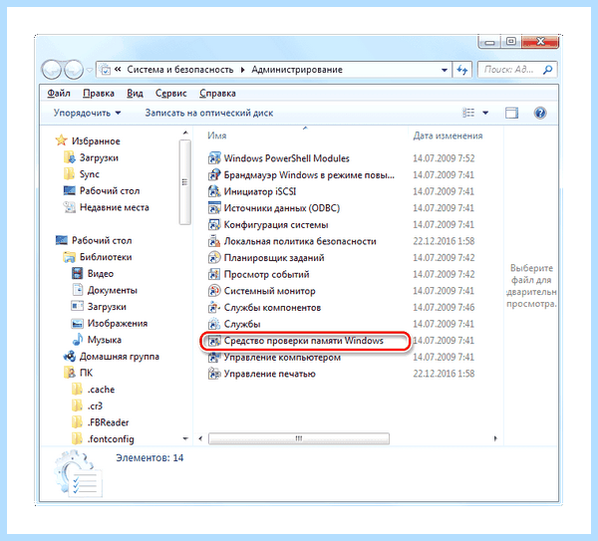Go forward with the Forward arrow button
Viewport: 598px width, 541px height.
[x=73, y=70]
